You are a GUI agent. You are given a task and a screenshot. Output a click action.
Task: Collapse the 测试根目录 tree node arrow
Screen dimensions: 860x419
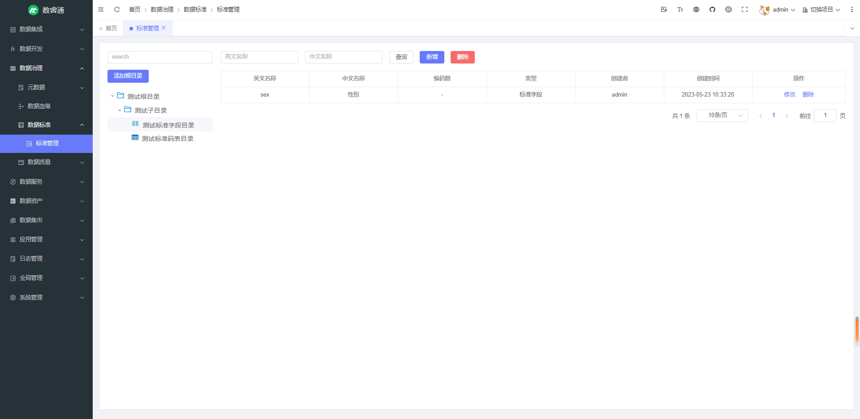click(x=112, y=97)
